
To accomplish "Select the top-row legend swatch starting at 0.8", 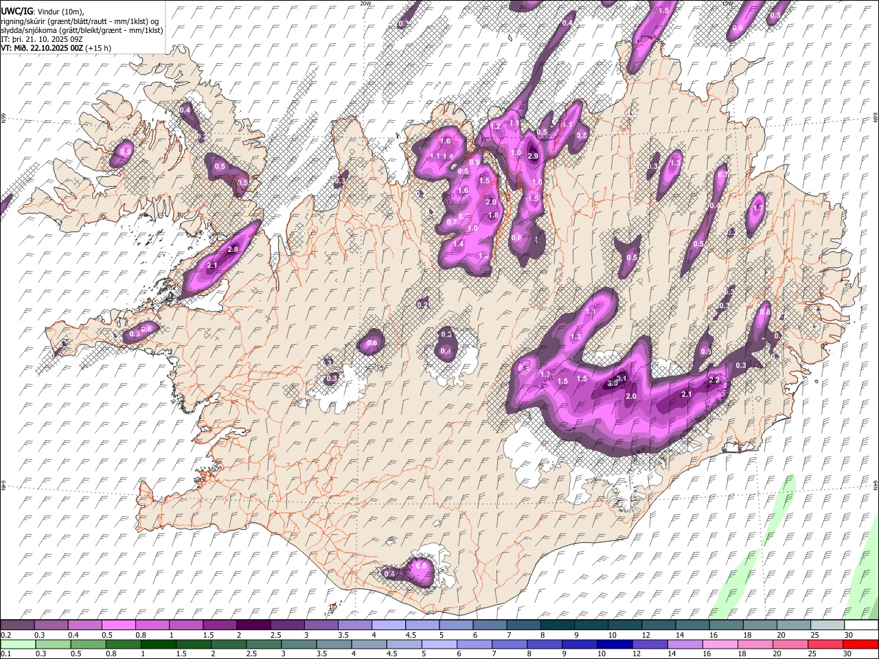I will (x=152, y=625).
